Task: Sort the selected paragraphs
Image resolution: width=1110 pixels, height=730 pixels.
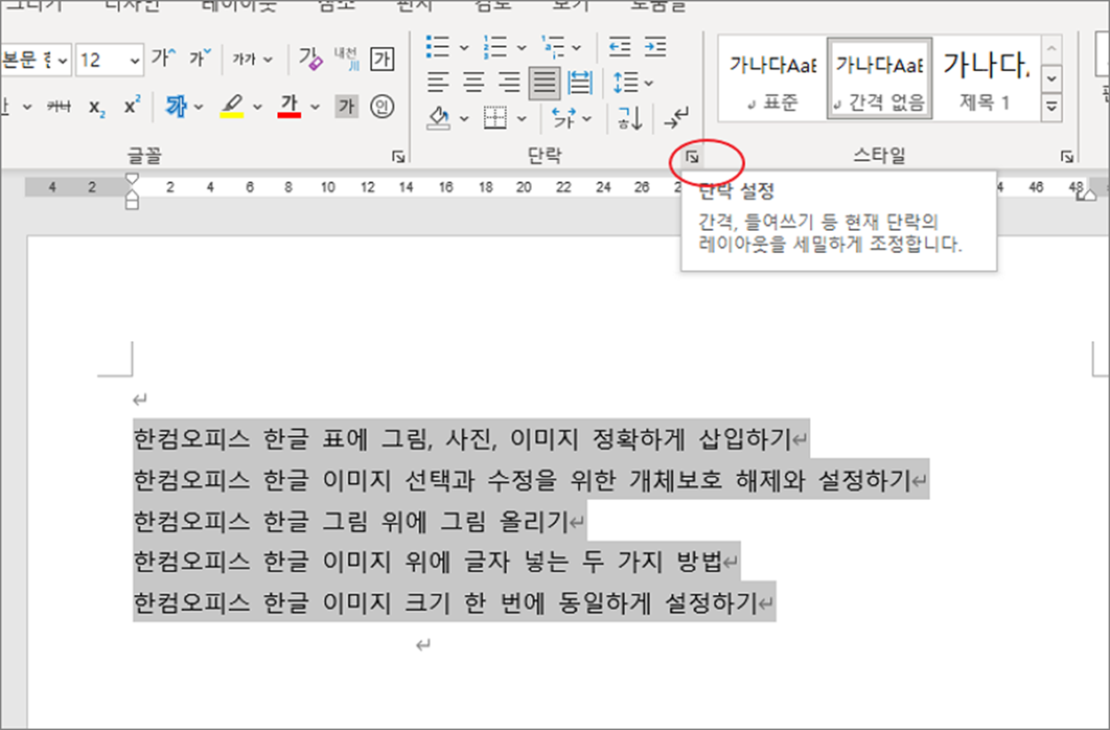Action: (x=630, y=117)
